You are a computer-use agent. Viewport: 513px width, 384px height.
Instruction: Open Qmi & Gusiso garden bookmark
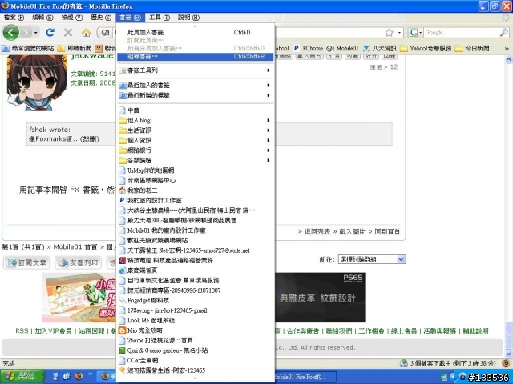pos(195,350)
